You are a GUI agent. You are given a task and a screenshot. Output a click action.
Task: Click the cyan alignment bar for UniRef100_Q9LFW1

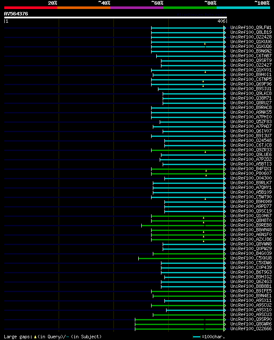[188, 28]
